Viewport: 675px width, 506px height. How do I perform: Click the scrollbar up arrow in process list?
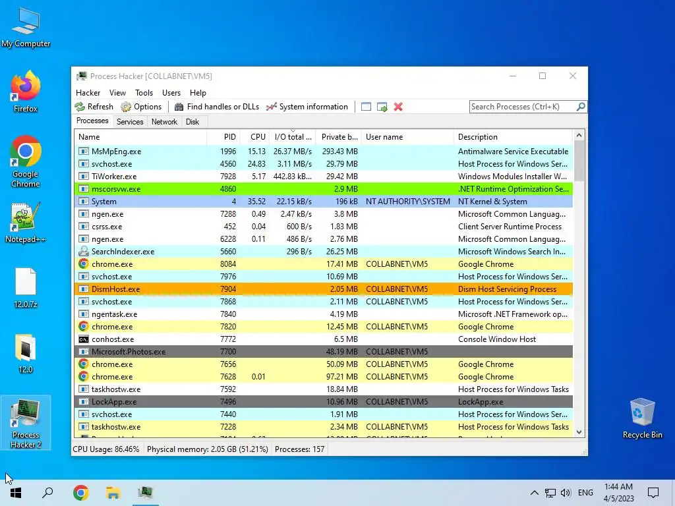click(x=579, y=136)
